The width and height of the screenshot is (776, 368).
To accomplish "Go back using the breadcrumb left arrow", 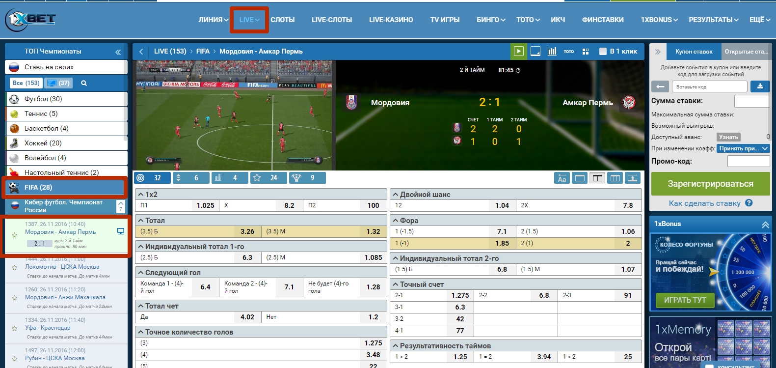I will tap(141, 51).
